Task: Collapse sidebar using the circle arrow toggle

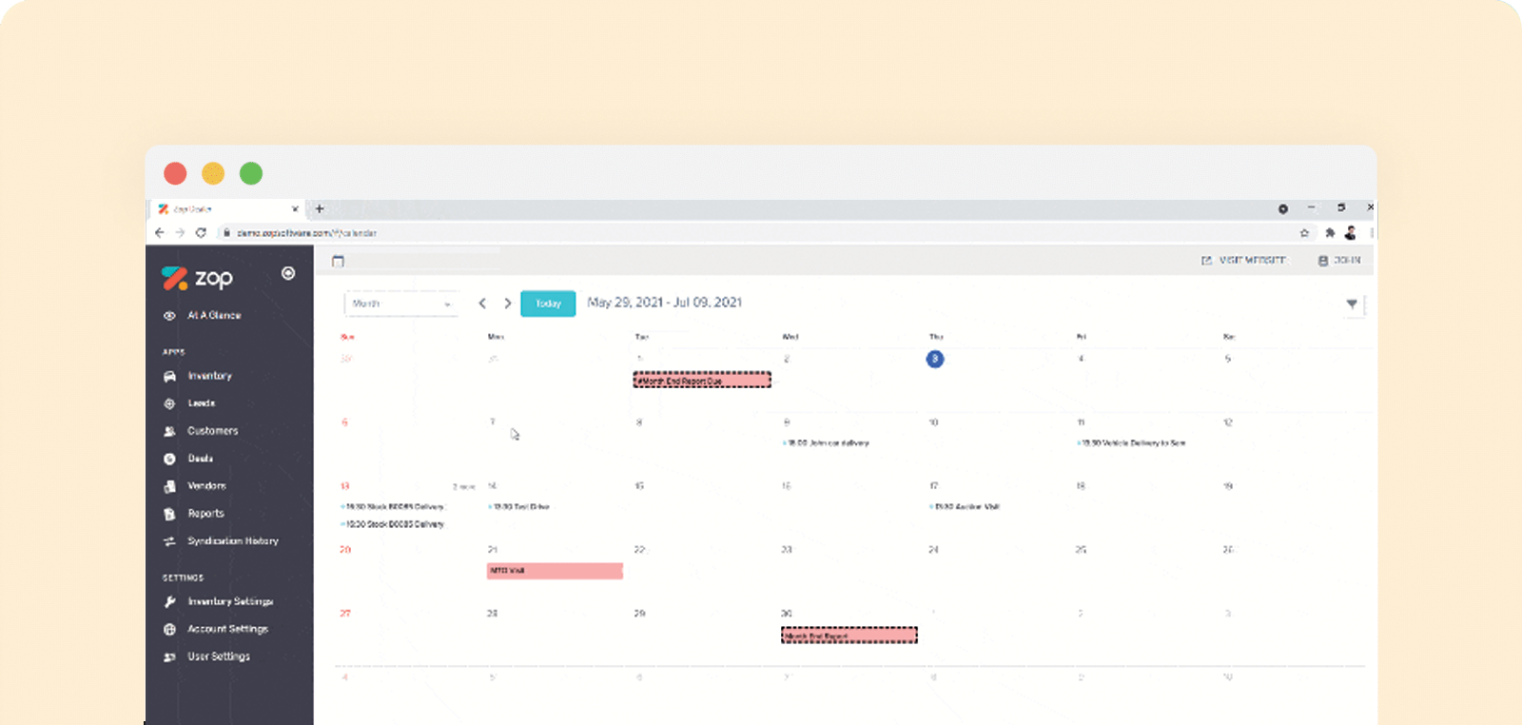Action: (x=288, y=273)
